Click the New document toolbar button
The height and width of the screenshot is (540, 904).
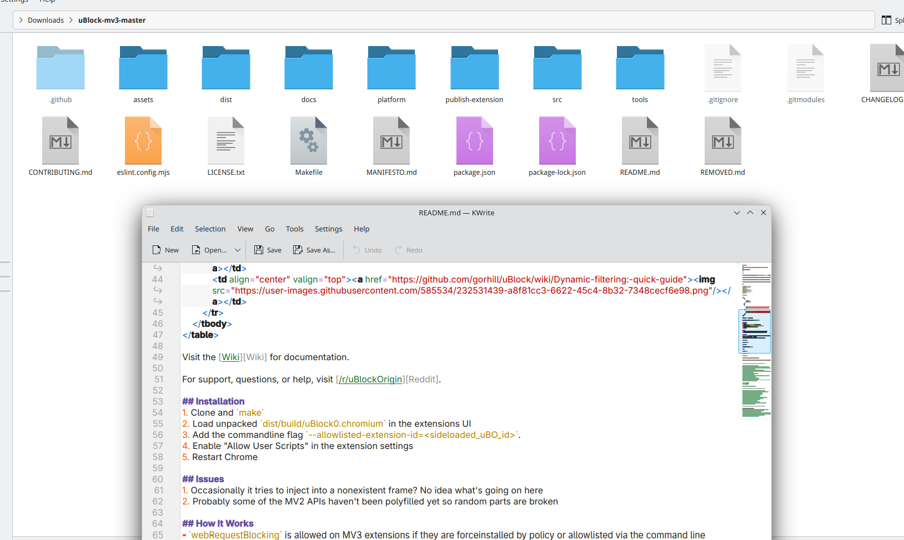[x=165, y=250]
